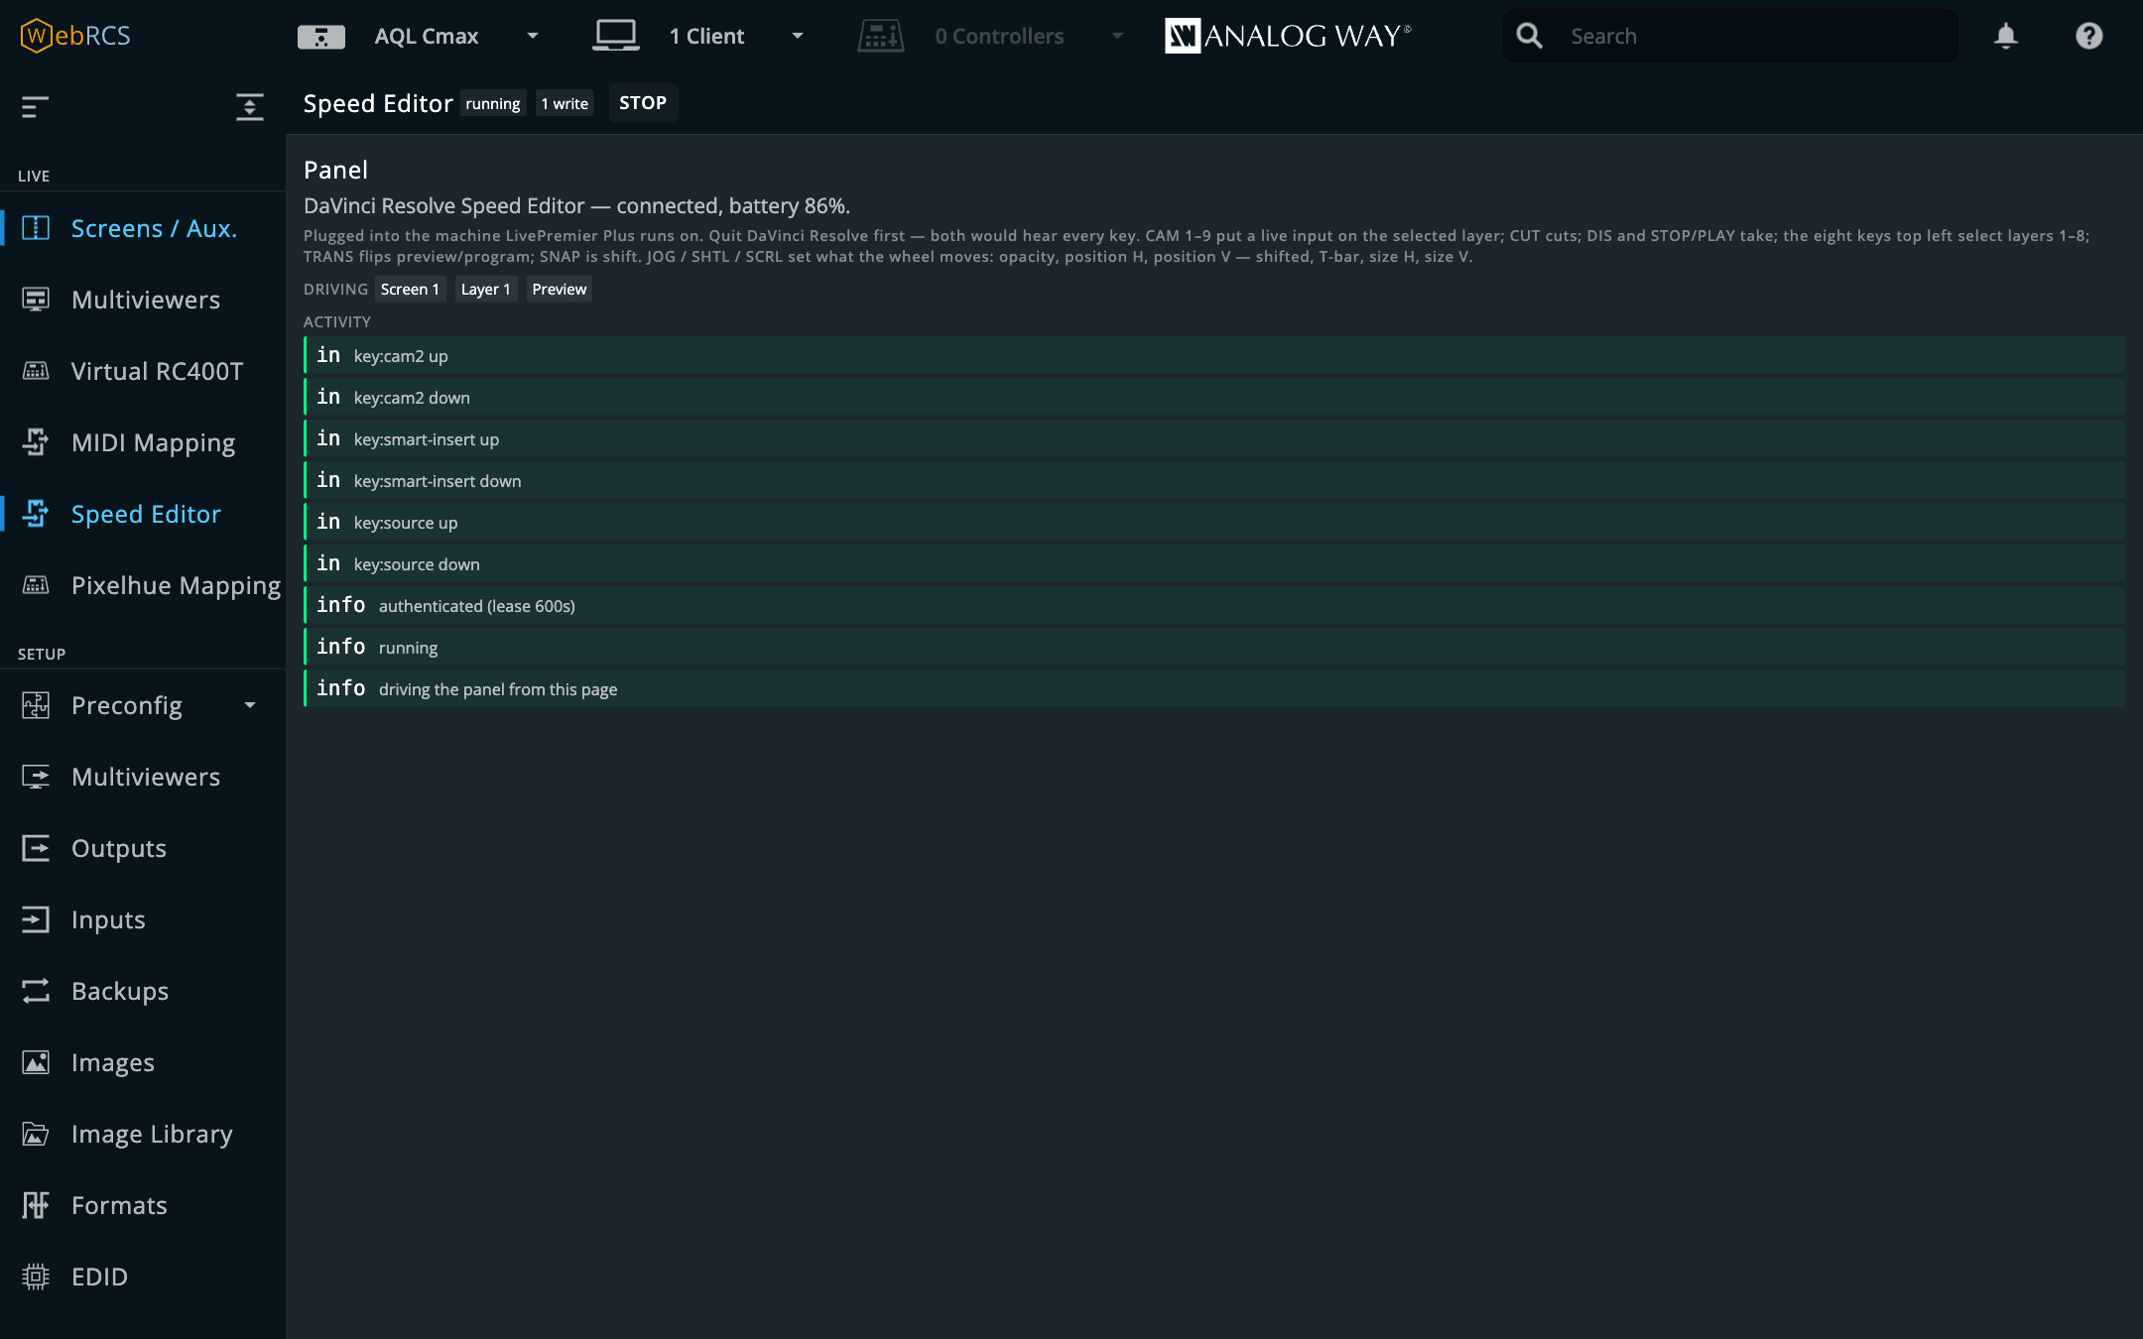Click the client laptop icon
This screenshot has width=2143, height=1339.
[x=615, y=36]
